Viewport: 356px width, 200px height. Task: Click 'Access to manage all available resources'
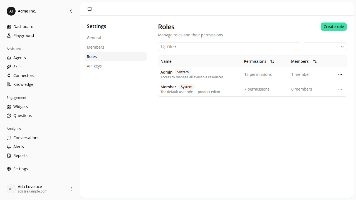(x=192, y=77)
